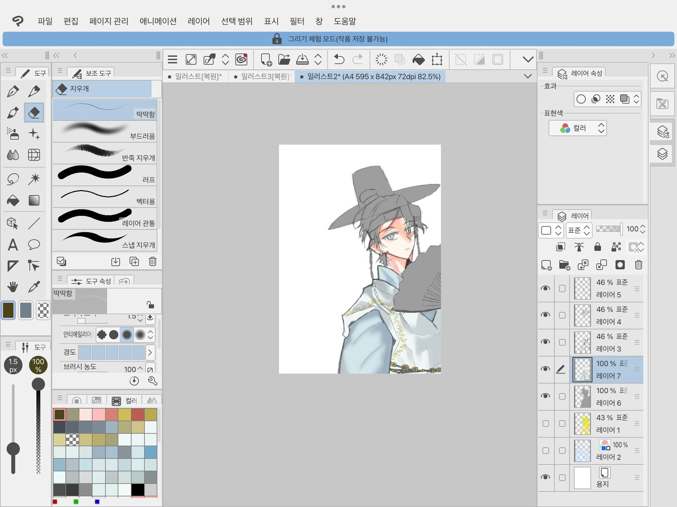Select the Fill bucket tool
Screen dimensions: 677x507
[x=13, y=200]
